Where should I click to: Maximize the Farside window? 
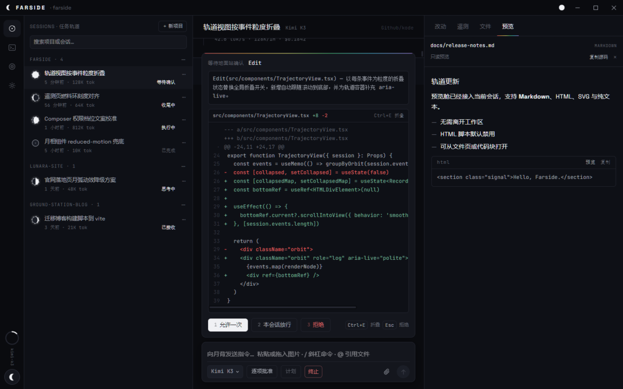point(595,8)
